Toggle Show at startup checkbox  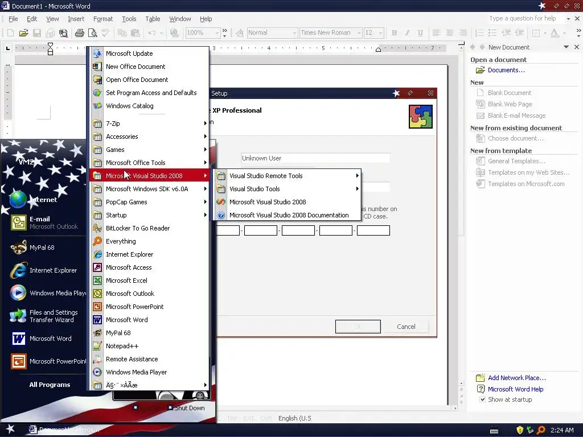point(482,399)
